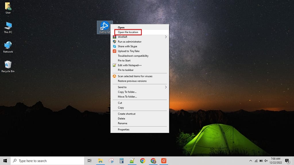Select Upload to TinyTake
The image size is (294, 165).
click(x=140, y=51)
